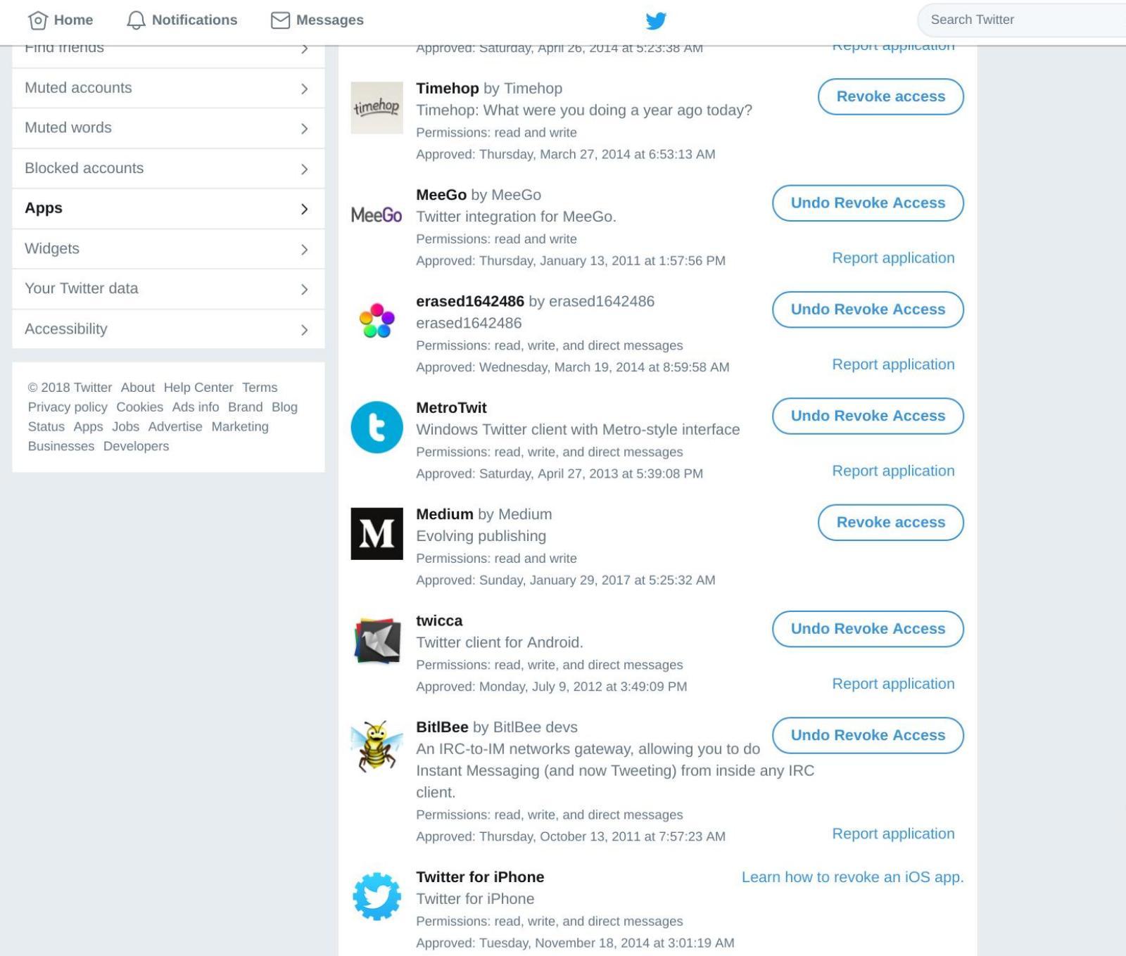Click the Medium app name heading
1126x956 pixels.
click(x=444, y=514)
